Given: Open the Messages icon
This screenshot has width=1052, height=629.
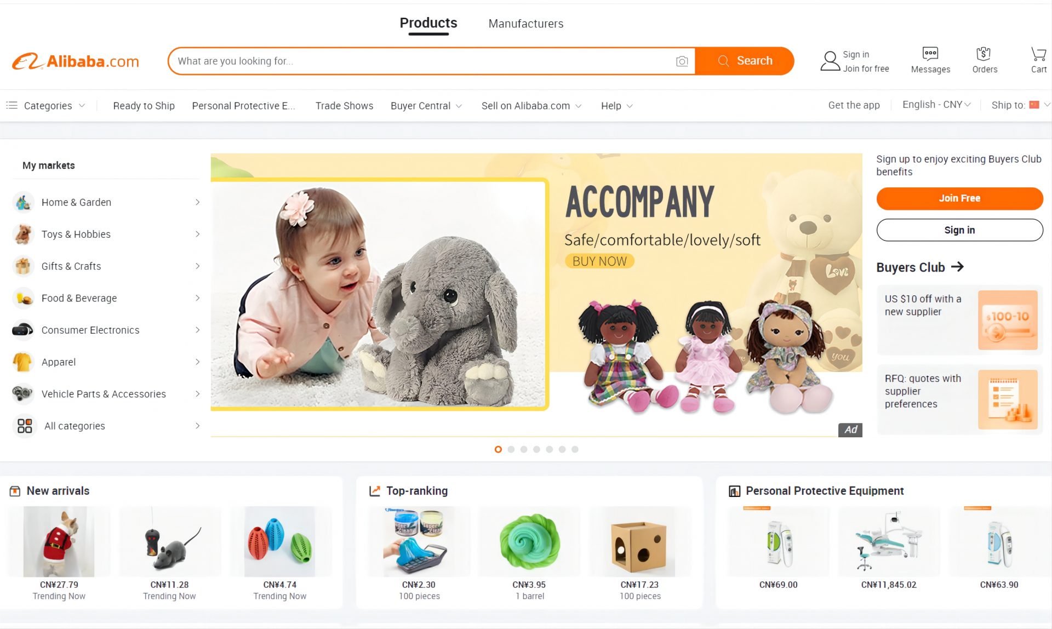Looking at the screenshot, I should pos(930,54).
